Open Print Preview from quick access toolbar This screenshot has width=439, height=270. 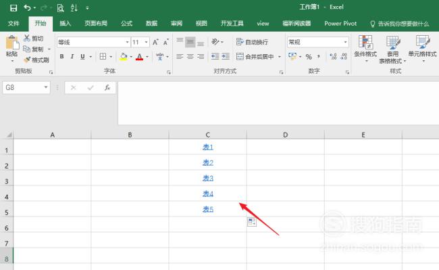pyautogui.click(x=60, y=8)
